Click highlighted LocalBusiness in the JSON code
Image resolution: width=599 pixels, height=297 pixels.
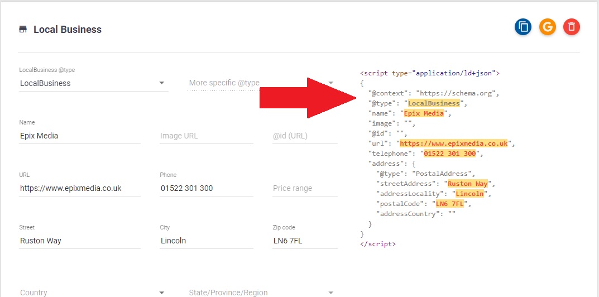[434, 103]
